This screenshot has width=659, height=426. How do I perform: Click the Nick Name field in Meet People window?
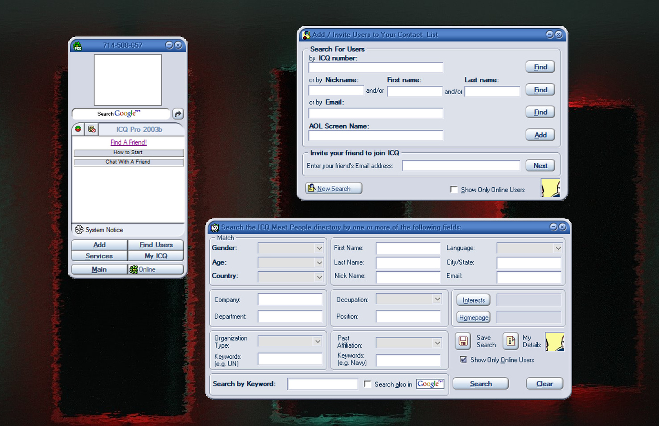408,277
